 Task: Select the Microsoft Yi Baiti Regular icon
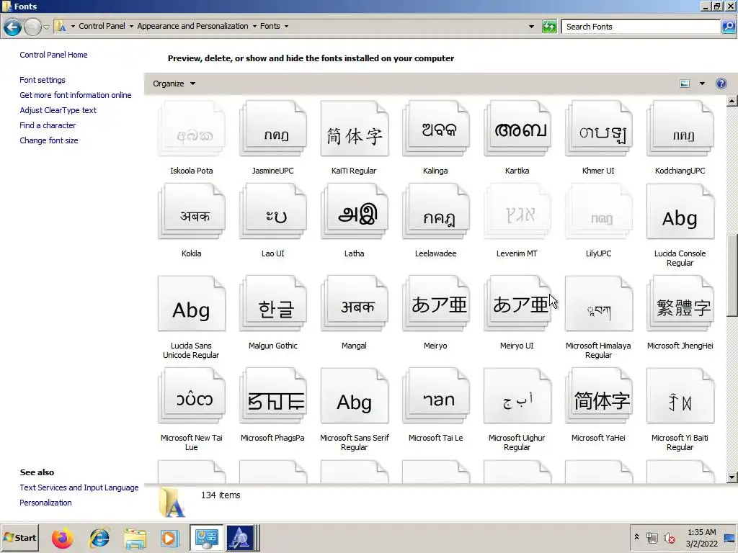(x=680, y=395)
